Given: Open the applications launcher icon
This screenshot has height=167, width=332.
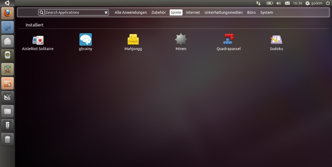Looking at the screenshot, I should coord(8,97).
